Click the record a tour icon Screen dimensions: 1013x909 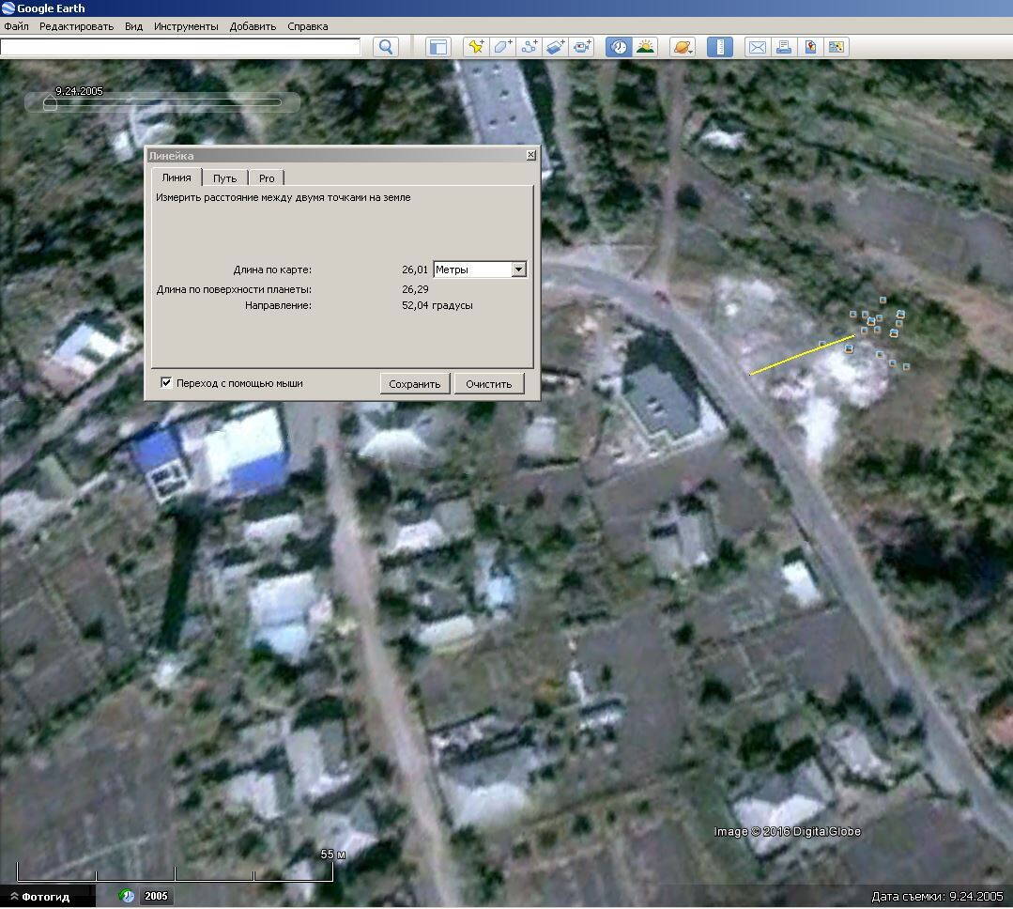(x=583, y=47)
